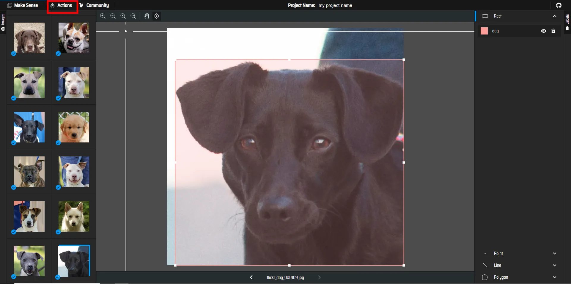
Task: Set maximum zoom with the 1:1 magnifier
Action: coord(133,16)
